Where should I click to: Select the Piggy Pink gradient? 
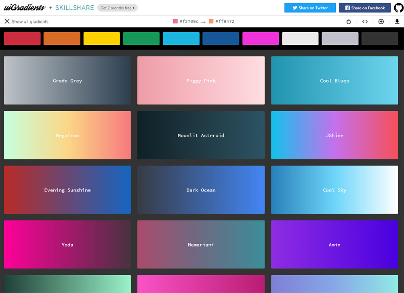[201, 81]
